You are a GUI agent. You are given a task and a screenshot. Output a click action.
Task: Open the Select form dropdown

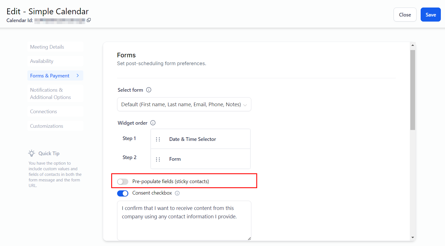(184, 105)
